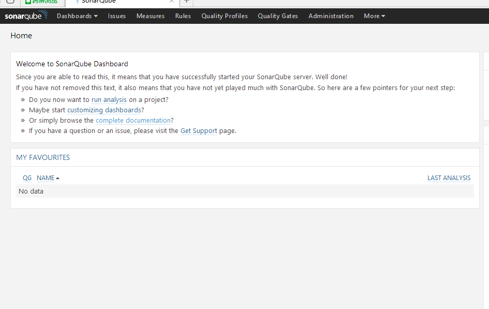Click the MY FAVOURITES widget title
Viewport: 489px width, 309px height.
point(43,157)
